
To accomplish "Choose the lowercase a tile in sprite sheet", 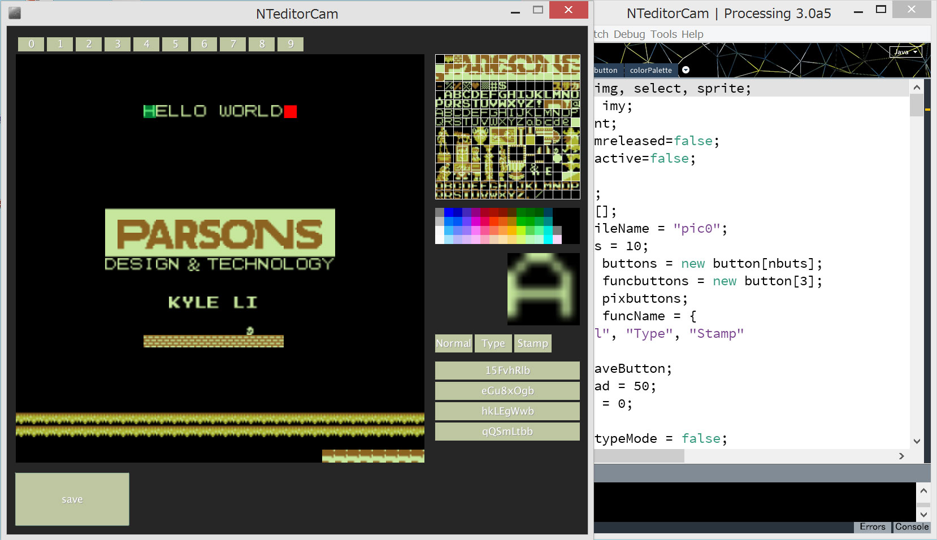I will click(530, 122).
